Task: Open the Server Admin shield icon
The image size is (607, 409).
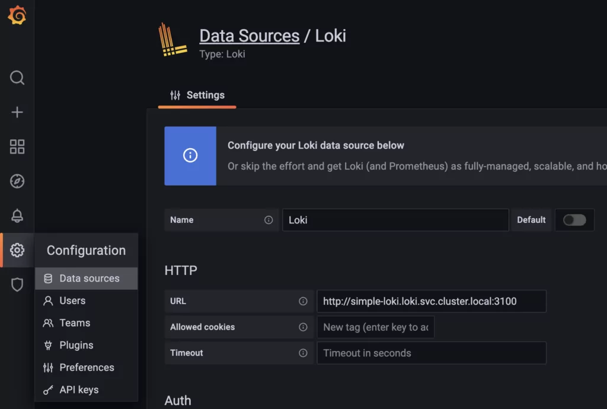Action: tap(17, 285)
